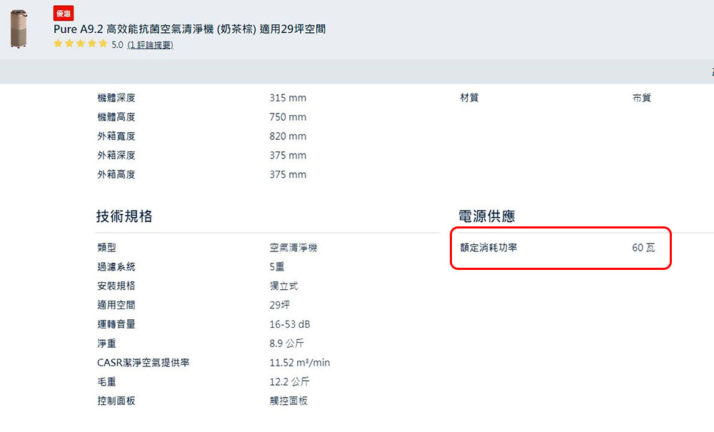Click the 機體高度 750 mm value

[288, 117]
